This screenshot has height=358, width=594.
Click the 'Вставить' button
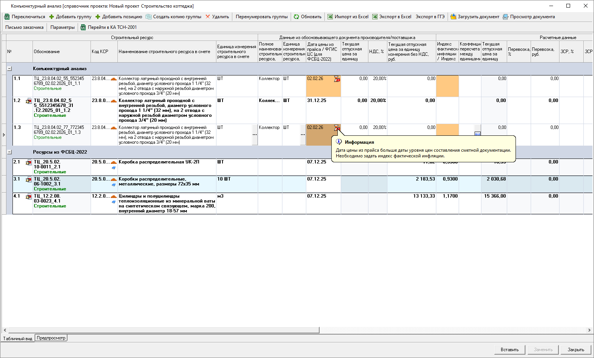[509, 350]
